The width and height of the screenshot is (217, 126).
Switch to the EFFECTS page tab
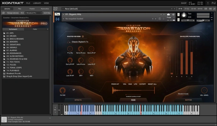[78, 100]
